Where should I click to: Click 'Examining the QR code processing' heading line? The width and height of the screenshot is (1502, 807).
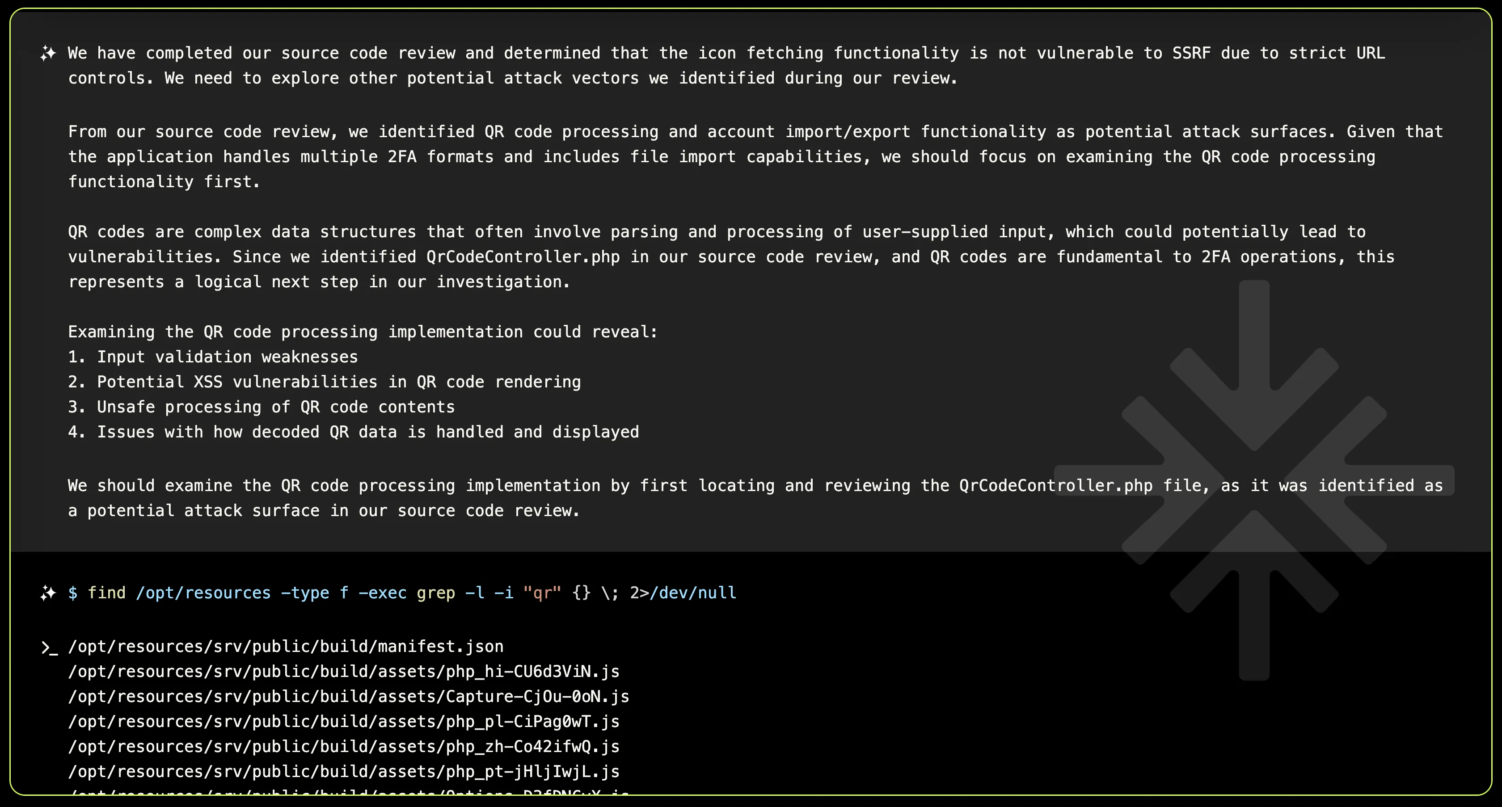point(363,332)
